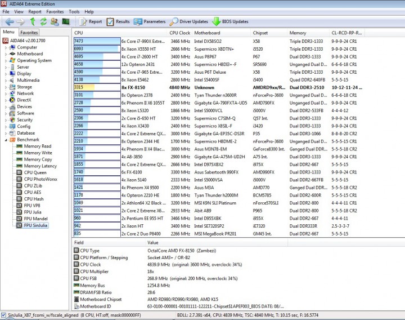The height and width of the screenshot is (320, 405).
Task: Toggle the SinJulia status bar checkbox
Action: [x=3, y=315]
